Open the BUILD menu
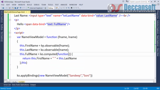 (x=29, y=5)
